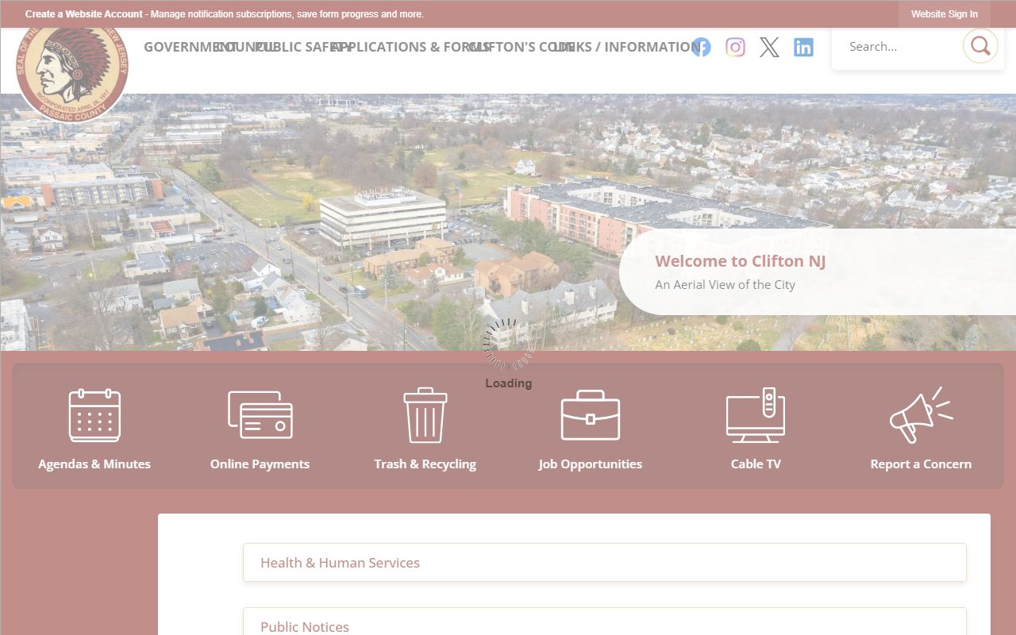The width and height of the screenshot is (1016, 635).
Task: Open the Links / Information menu
Action: (x=628, y=47)
